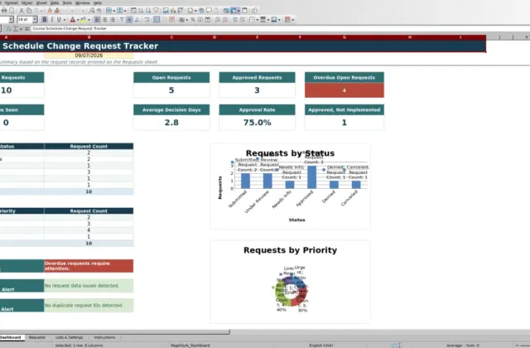Open the font size dropdown
Viewport: 530px width, 348px height.
coord(35,20)
